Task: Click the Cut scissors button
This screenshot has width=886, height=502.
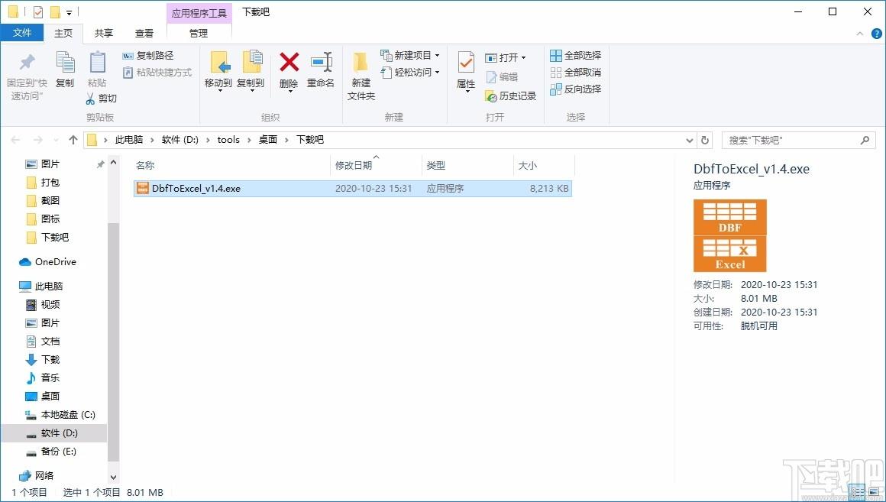Action: (x=101, y=99)
